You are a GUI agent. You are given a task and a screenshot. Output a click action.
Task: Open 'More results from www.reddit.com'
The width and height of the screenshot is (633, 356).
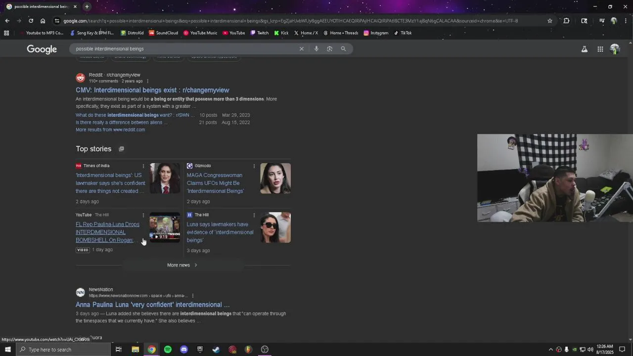tap(110, 130)
